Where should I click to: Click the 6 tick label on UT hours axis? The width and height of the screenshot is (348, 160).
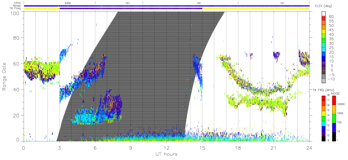[95, 148]
